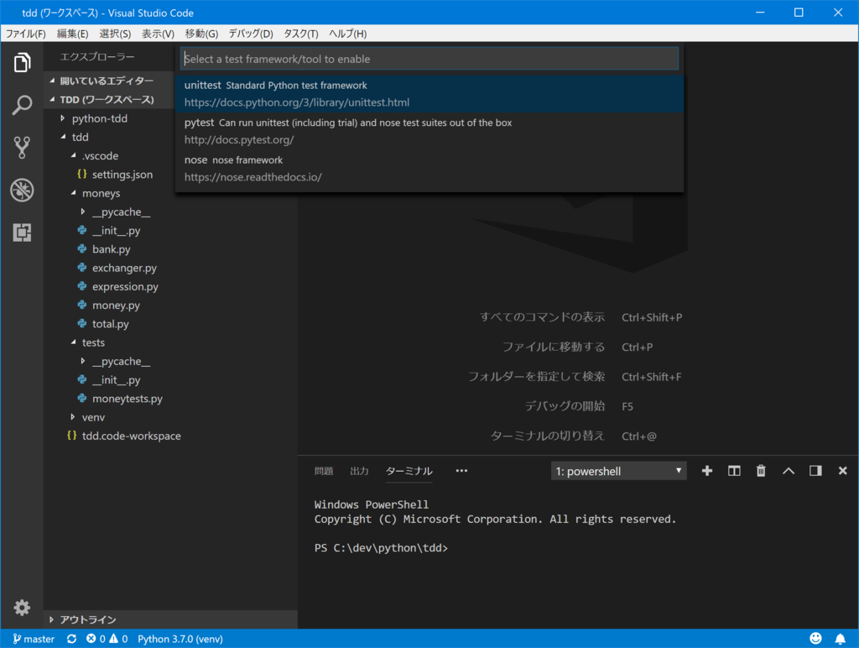The height and width of the screenshot is (648, 859).
Task: Select the pytest framework option
Action: click(x=429, y=131)
